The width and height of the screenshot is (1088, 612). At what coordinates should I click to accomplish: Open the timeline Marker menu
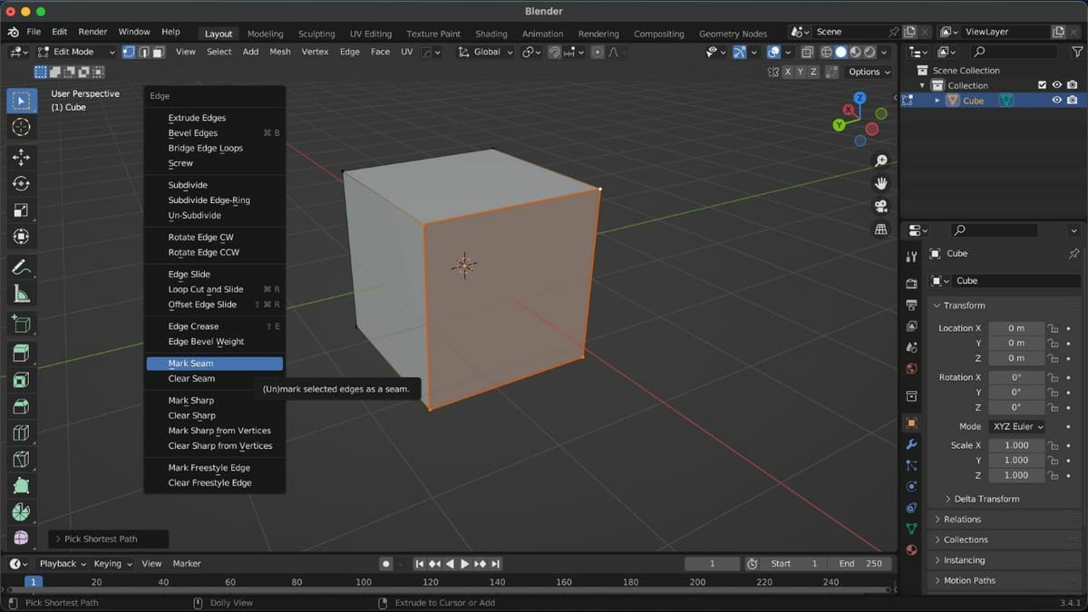tap(187, 564)
